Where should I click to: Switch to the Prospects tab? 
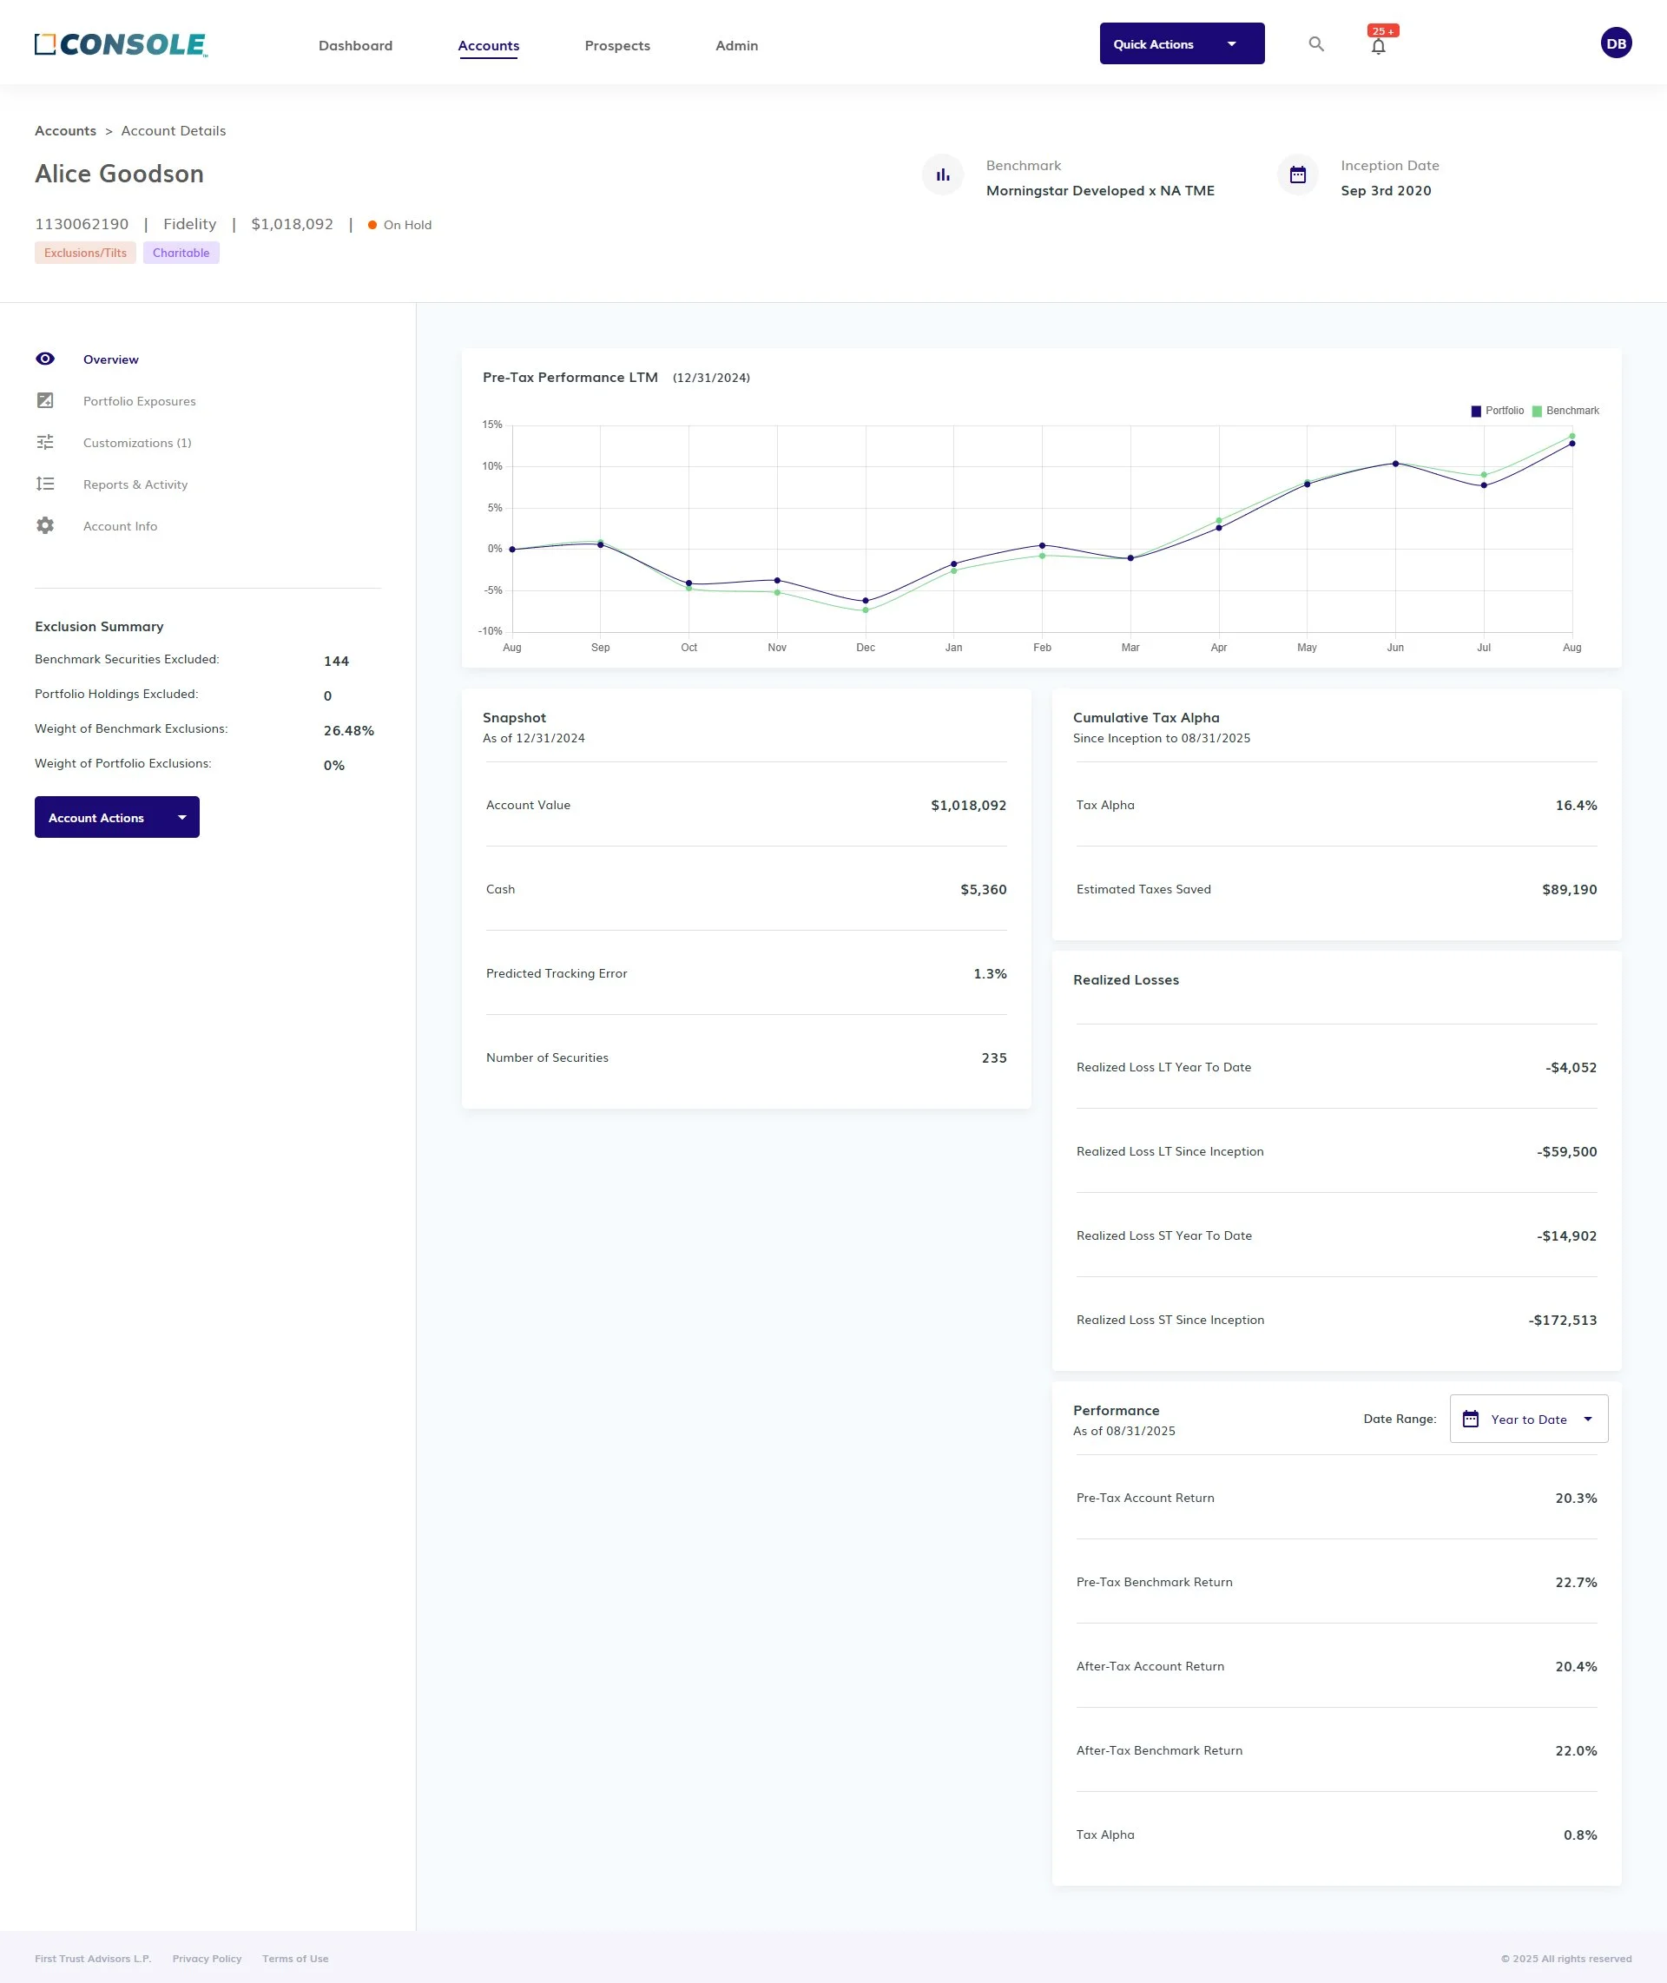tap(617, 45)
